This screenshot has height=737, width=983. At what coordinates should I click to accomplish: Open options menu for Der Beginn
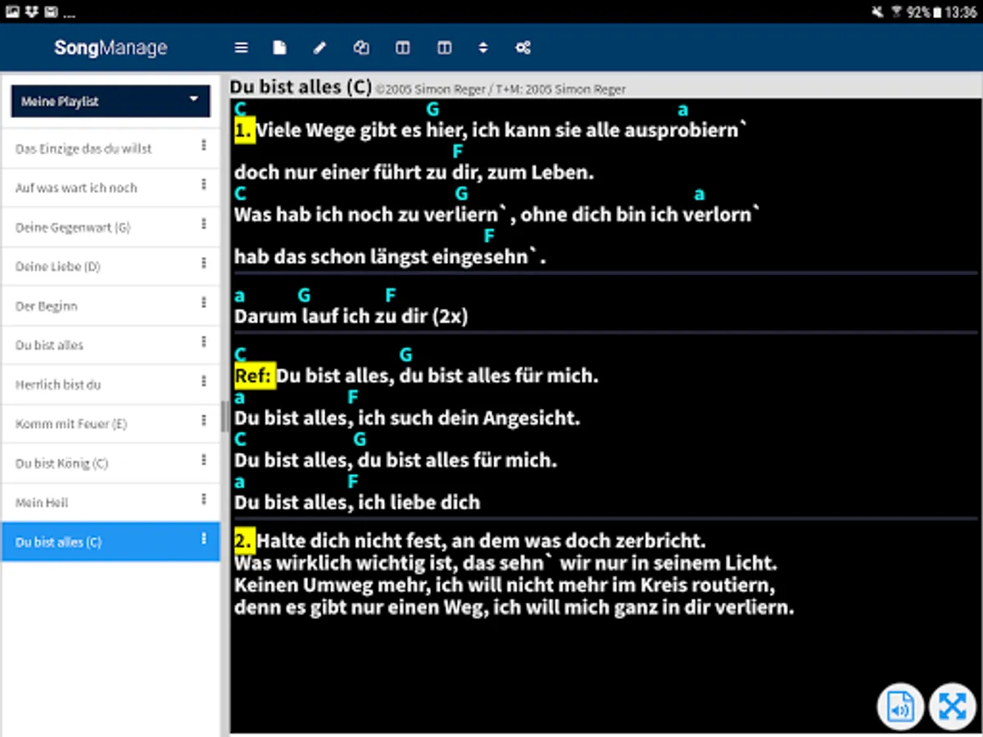coord(204,304)
